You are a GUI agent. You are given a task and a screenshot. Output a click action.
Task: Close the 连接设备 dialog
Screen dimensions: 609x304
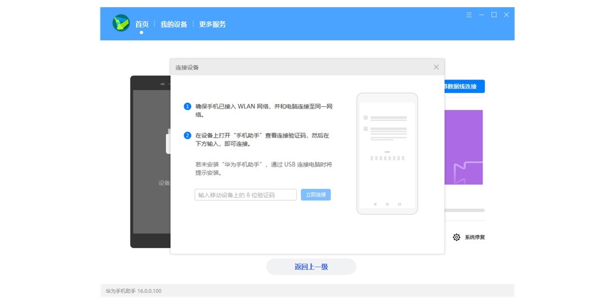point(436,67)
